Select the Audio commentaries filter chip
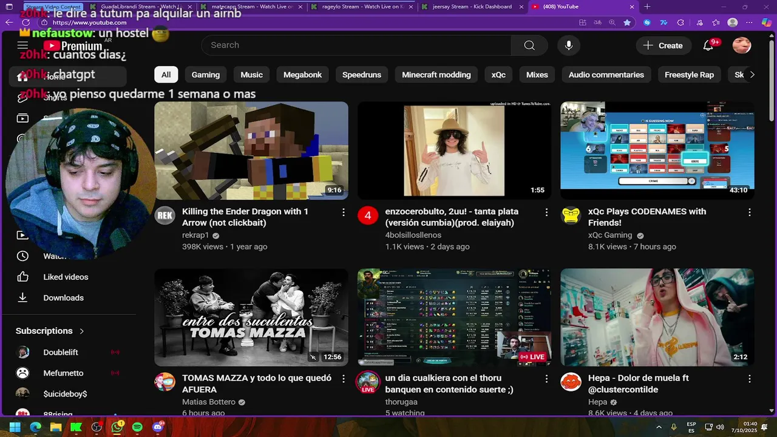This screenshot has width=777, height=437. click(x=606, y=75)
